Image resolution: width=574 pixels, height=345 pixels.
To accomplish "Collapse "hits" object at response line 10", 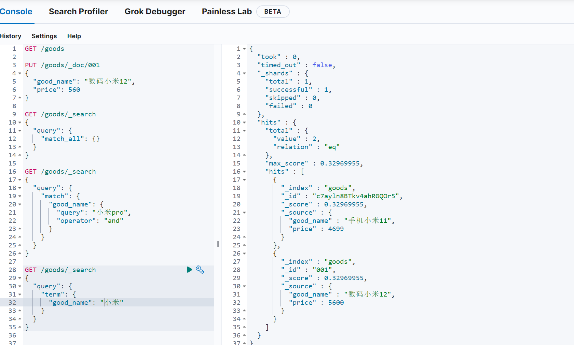I will [244, 123].
